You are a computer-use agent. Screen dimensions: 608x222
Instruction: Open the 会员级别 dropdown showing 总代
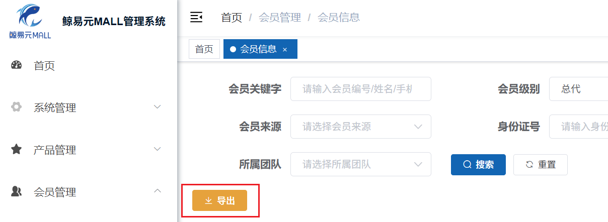point(579,89)
